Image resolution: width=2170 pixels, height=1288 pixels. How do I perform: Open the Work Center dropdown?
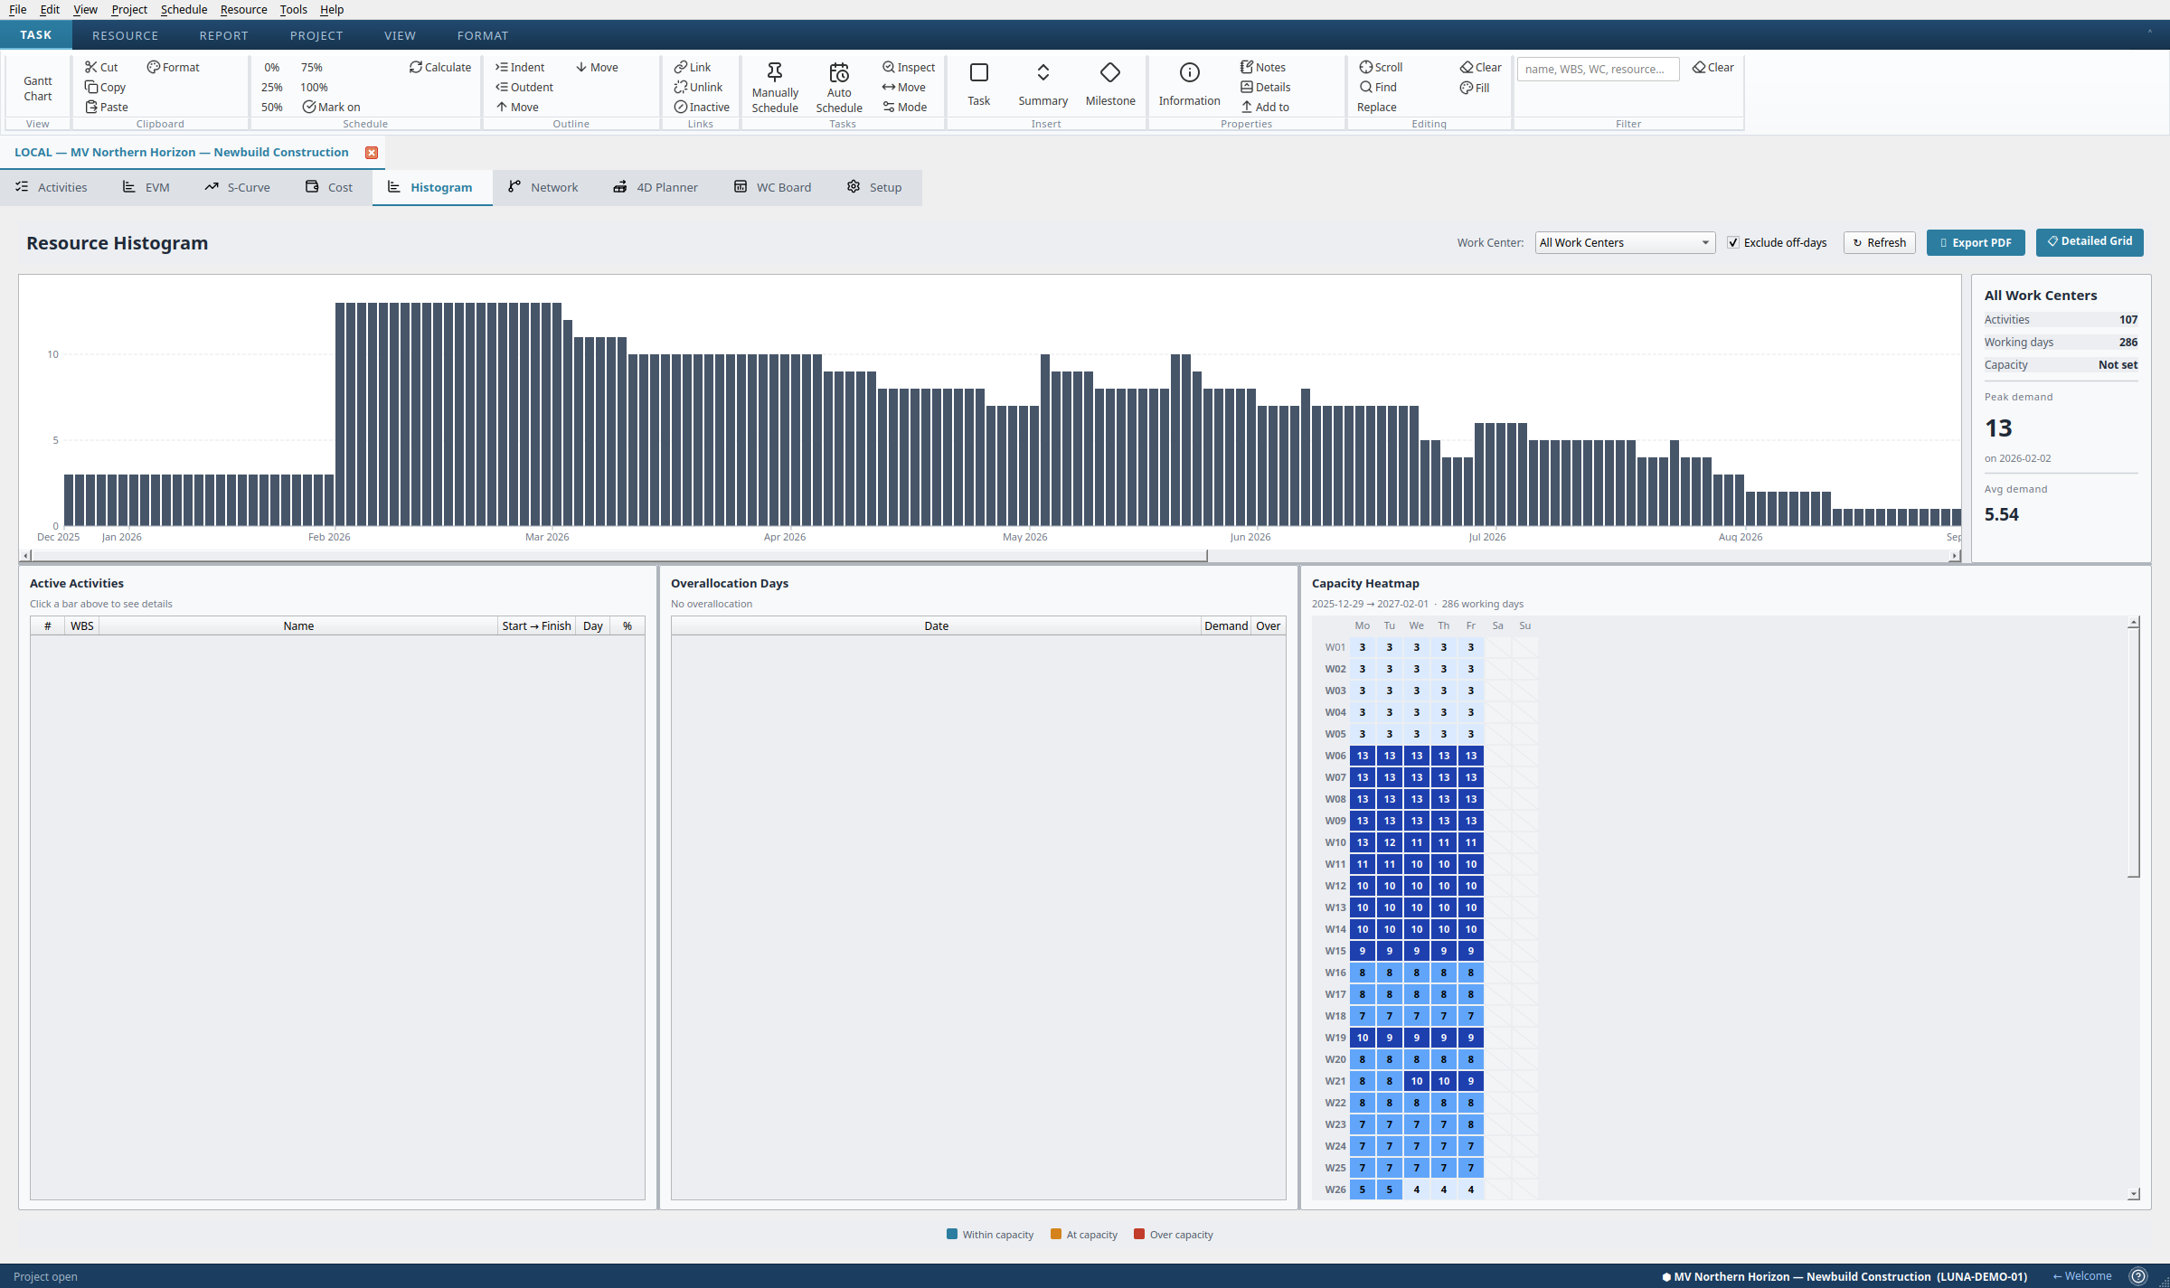coord(1625,242)
